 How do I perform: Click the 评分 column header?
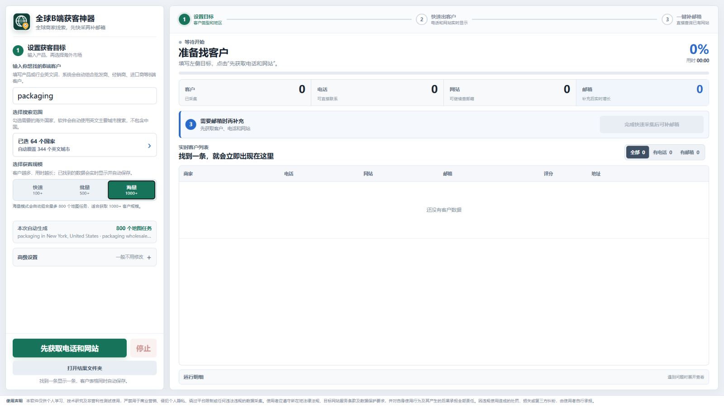point(548,174)
